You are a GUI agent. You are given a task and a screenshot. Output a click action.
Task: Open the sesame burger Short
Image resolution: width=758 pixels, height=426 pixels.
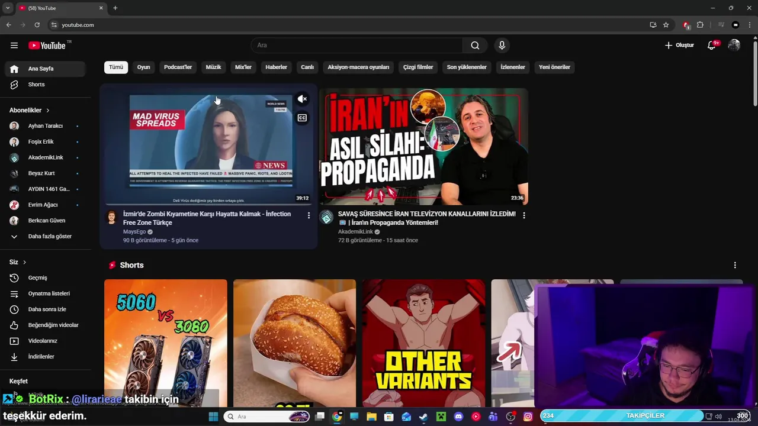pyautogui.click(x=294, y=343)
